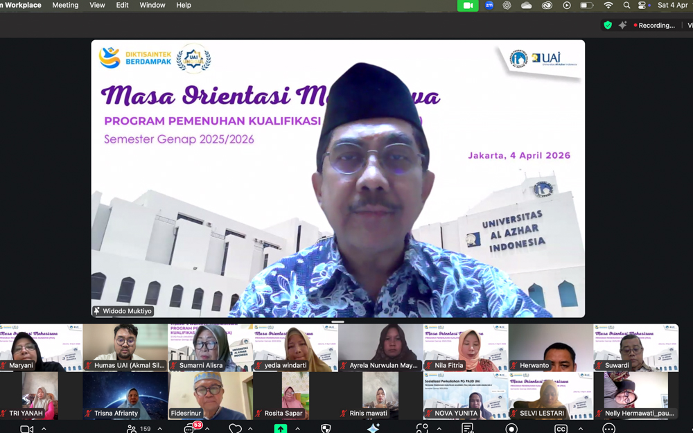Open the Meeting menu

65,5
